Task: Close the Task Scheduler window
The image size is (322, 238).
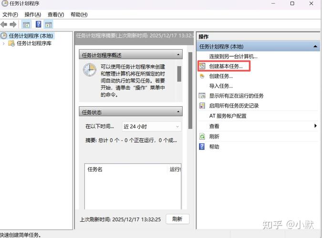Action: [311, 3]
